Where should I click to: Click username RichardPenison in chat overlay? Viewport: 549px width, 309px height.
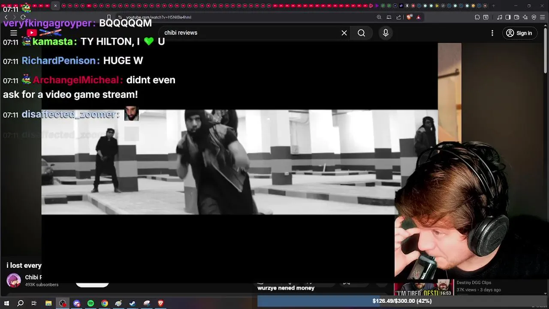pyautogui.click(x=59, y=61)
